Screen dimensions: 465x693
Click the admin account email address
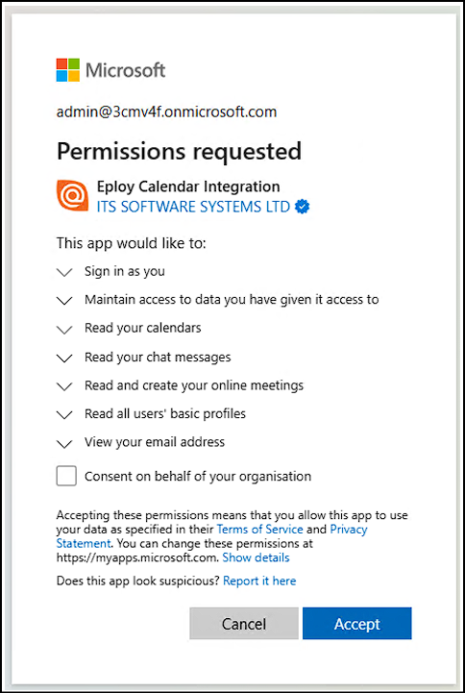tap(167, 111)
